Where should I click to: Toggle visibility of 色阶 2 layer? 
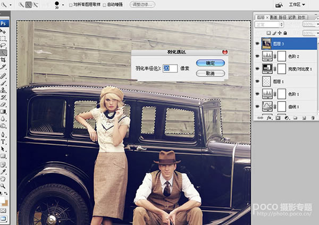click(258, 56)
